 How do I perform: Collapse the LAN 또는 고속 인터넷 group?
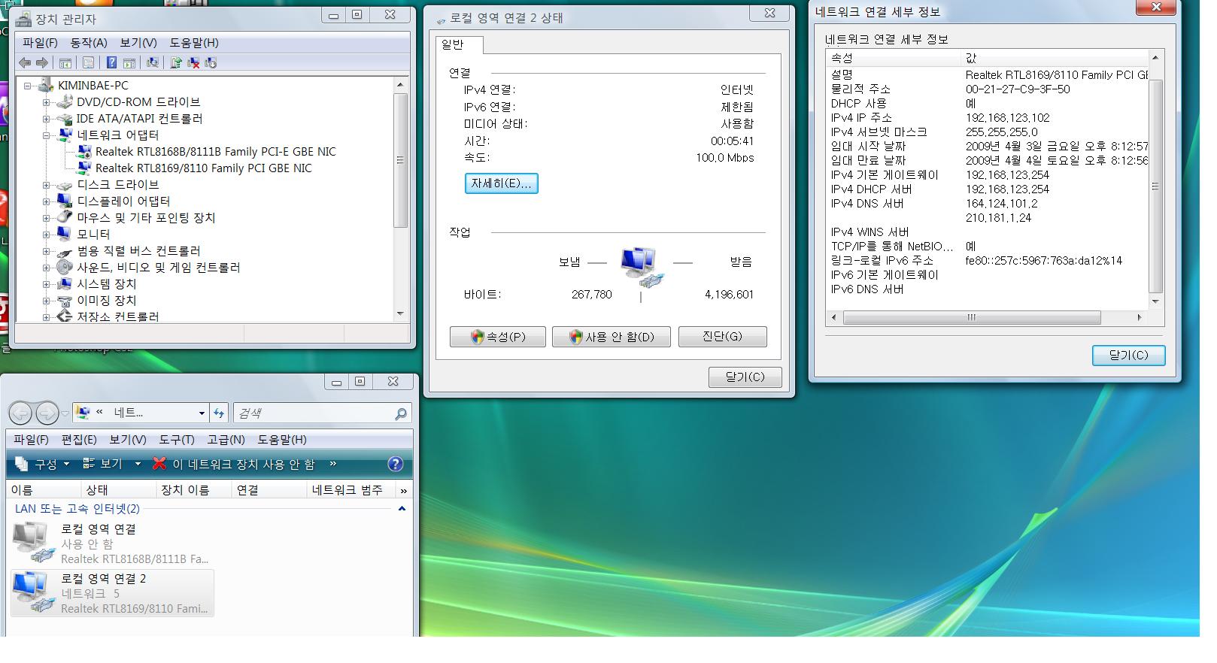pos(402,509)
